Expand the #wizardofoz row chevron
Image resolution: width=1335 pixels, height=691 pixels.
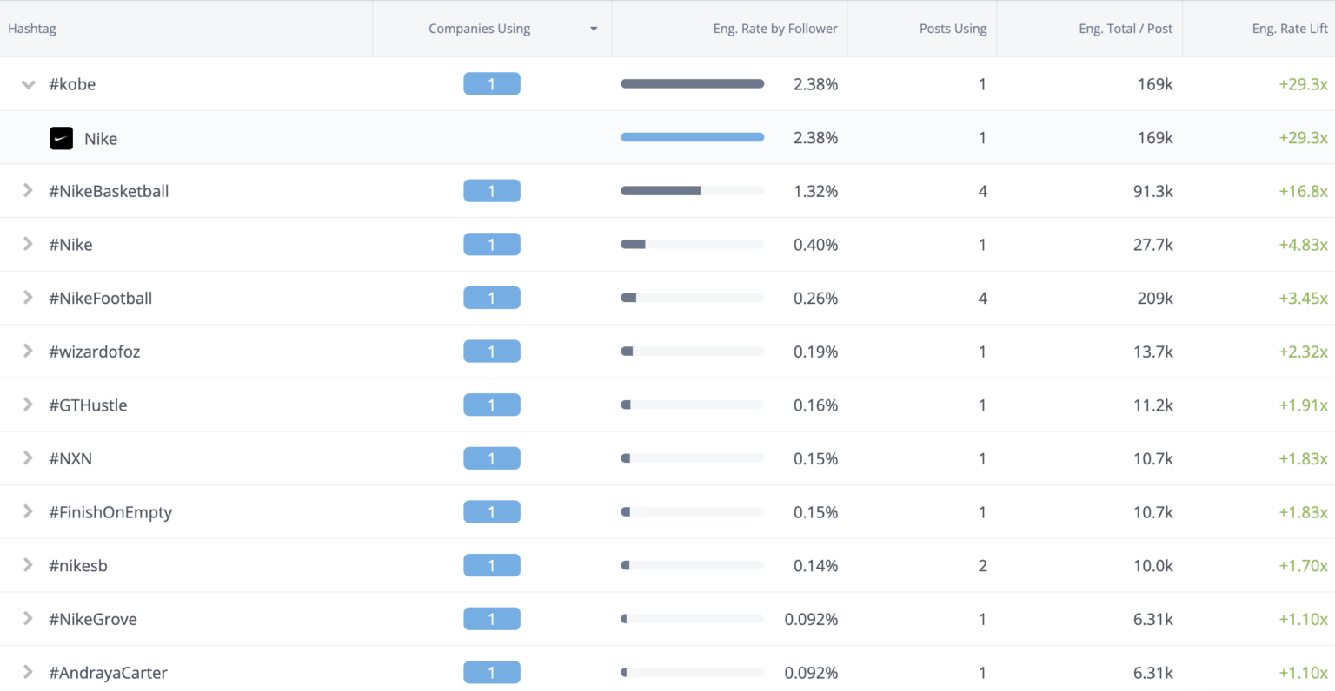(28, 352)
